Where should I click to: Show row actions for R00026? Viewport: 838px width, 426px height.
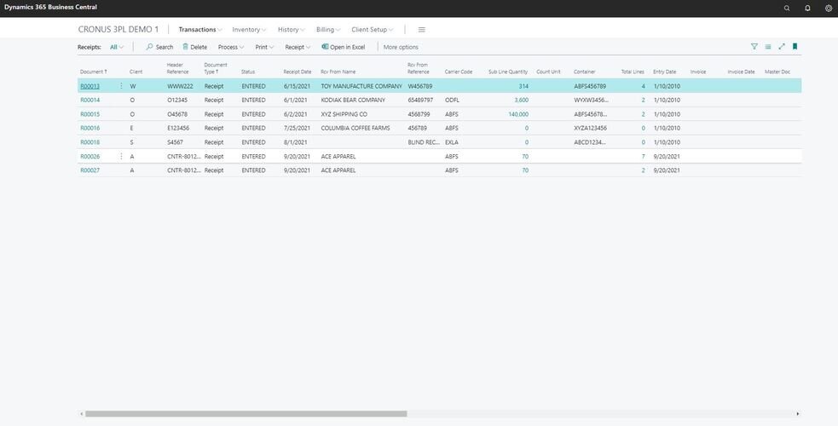(121, 157)
